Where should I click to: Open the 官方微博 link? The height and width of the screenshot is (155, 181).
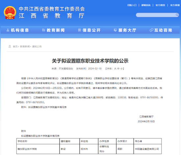(x=175, y=5)
